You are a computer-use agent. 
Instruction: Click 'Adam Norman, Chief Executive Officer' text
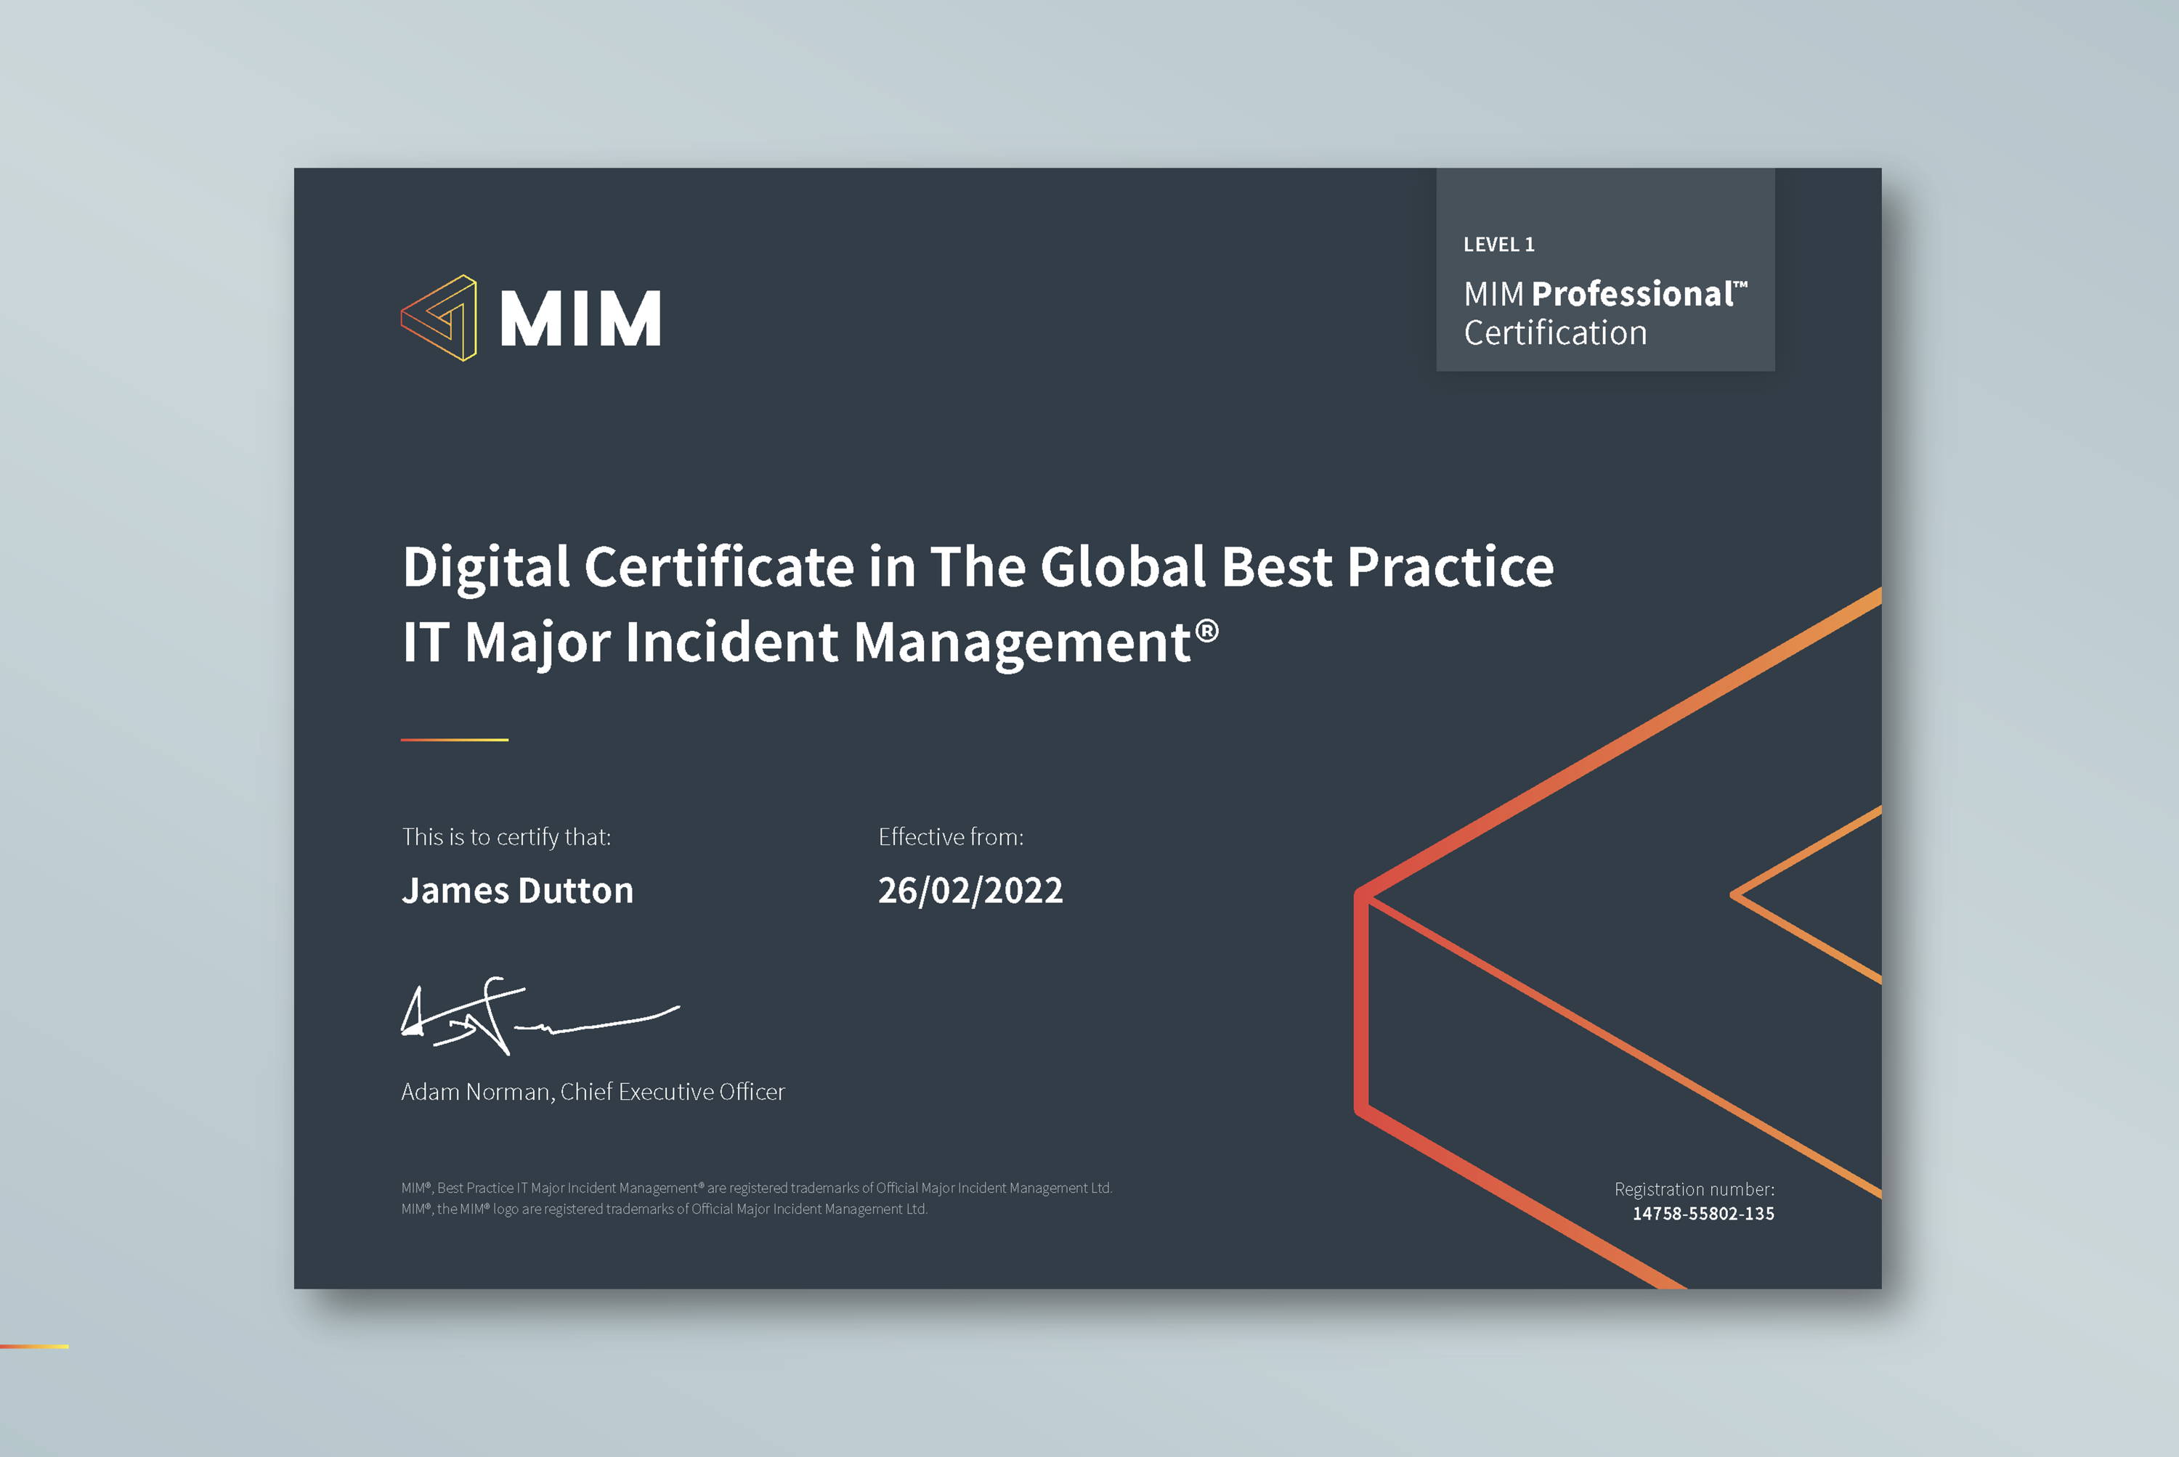pyautogui.click(x=593, y=1092)
